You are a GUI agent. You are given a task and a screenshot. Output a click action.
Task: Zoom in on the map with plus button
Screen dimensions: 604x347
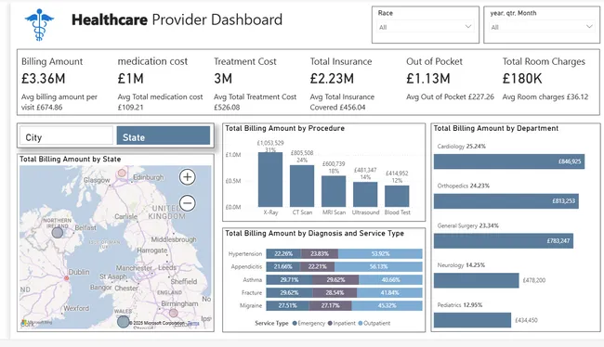187,177
